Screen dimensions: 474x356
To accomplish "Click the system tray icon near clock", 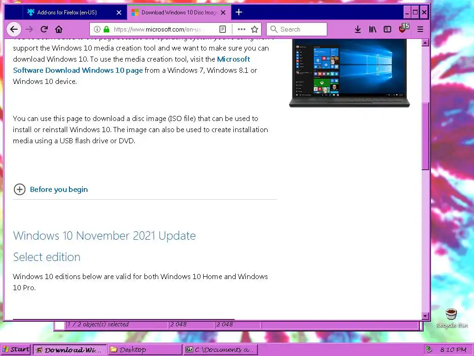I will [x=429, y=350].
